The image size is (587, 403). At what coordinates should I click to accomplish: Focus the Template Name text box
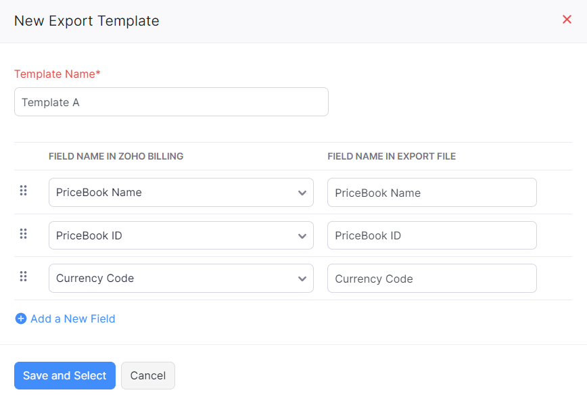171,102
